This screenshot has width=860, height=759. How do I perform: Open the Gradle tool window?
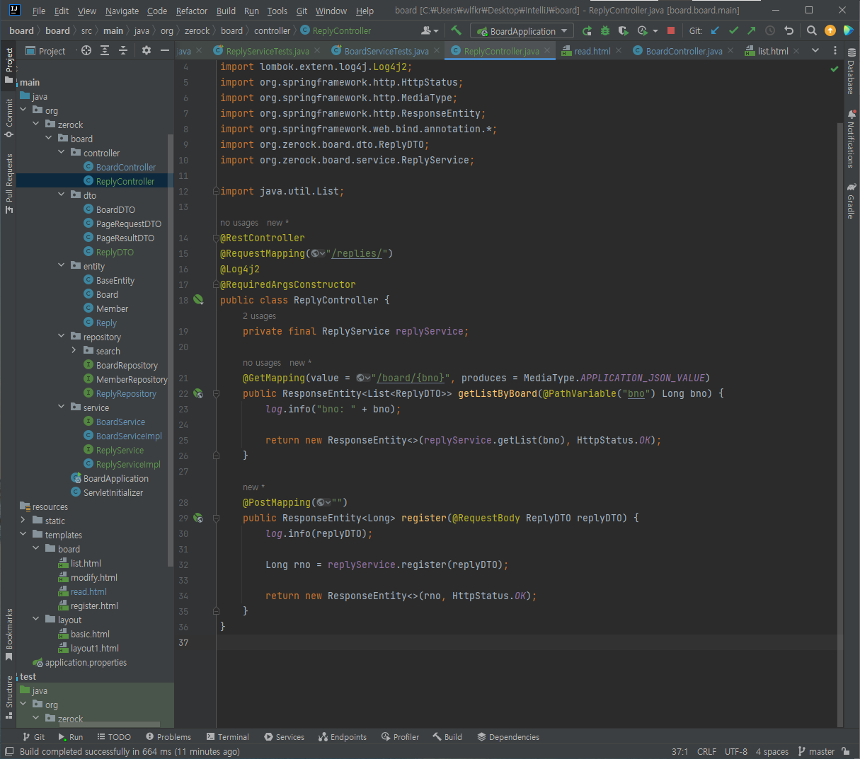[x=851, y=202]
